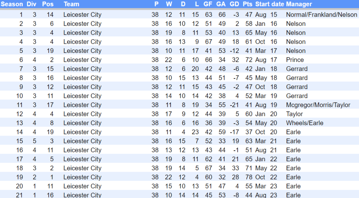Click season number 21 in the Season column
This screenshot has height=198, width=359.
pos(19,195)
